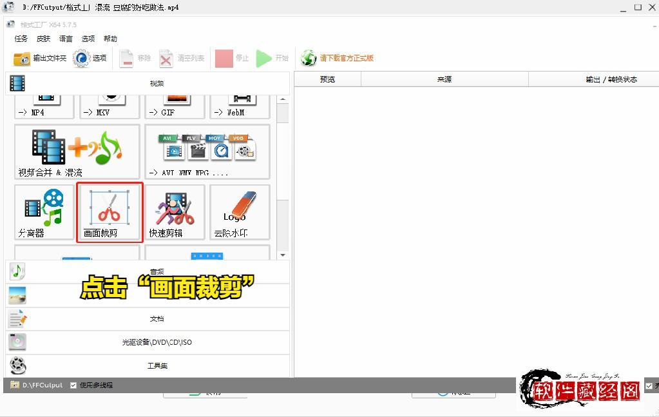Expand the 文档 document category section
This screenshot has height=417, width=659.
[157, 318]
